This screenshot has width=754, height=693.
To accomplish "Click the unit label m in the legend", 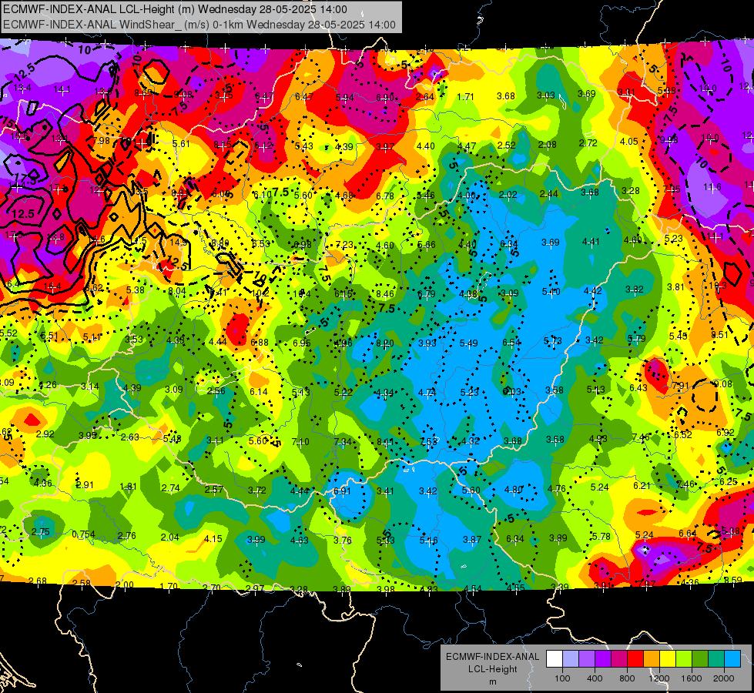I will pos(492,681).
